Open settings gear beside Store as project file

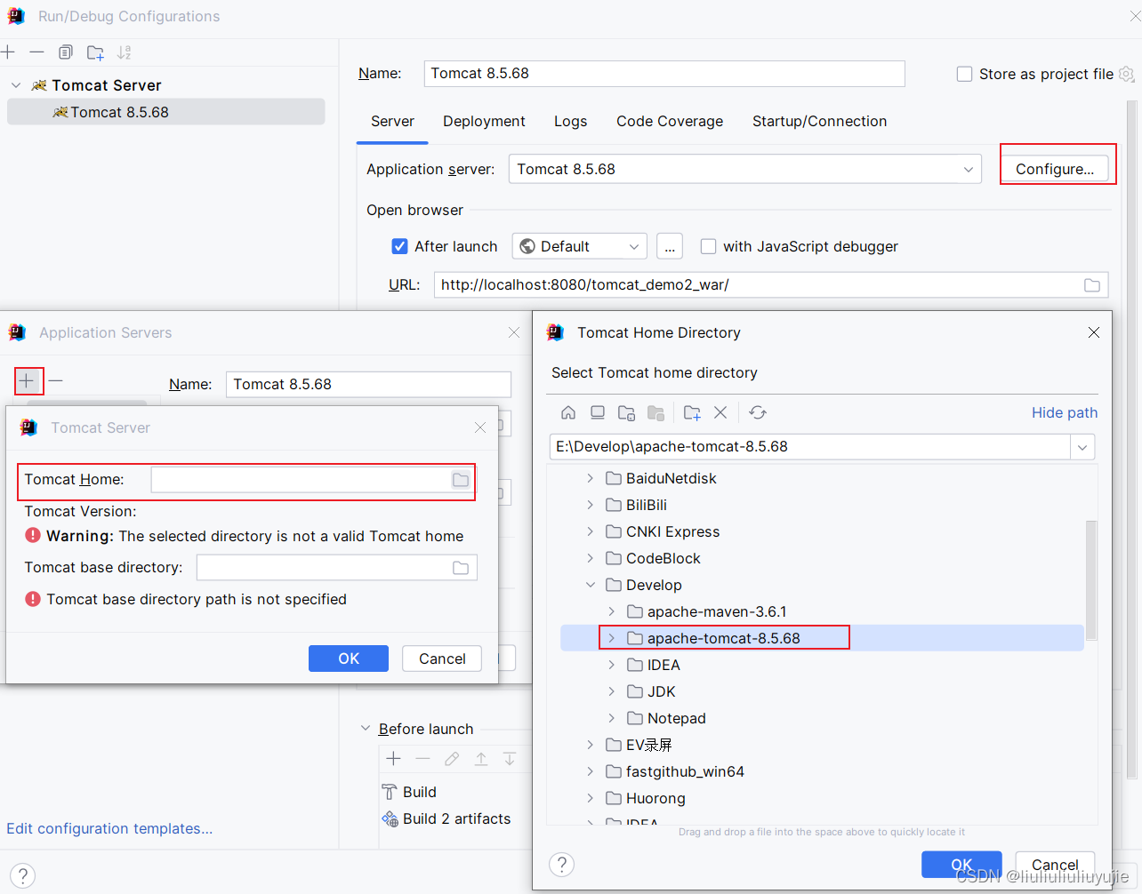click(x=1126, y=74)
